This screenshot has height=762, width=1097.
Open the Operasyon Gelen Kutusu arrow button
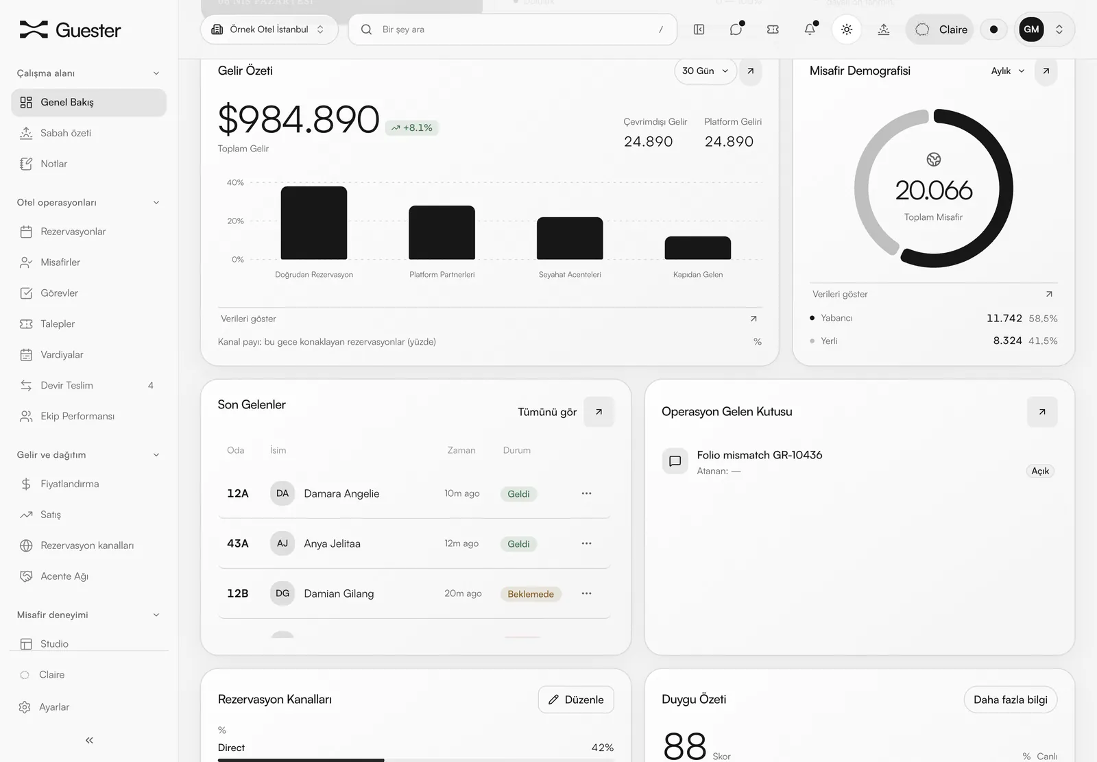point(1042,412)
